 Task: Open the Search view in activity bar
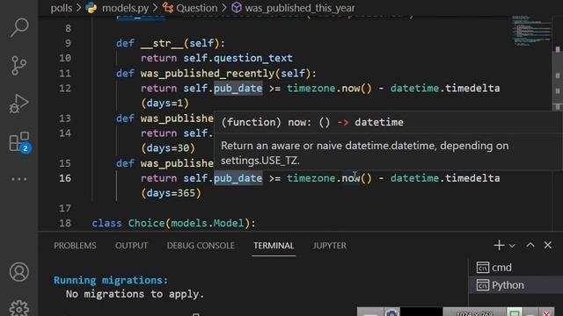(19, 27)
